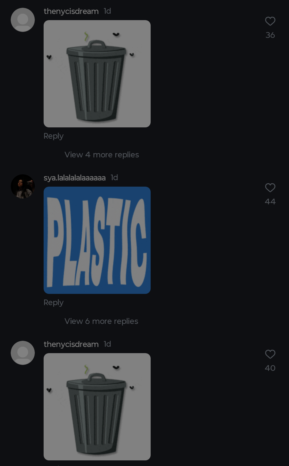Viewport: 289px width, 466px height.
Task: Tap the 36 likes count
Action: [x=270, y=35]
